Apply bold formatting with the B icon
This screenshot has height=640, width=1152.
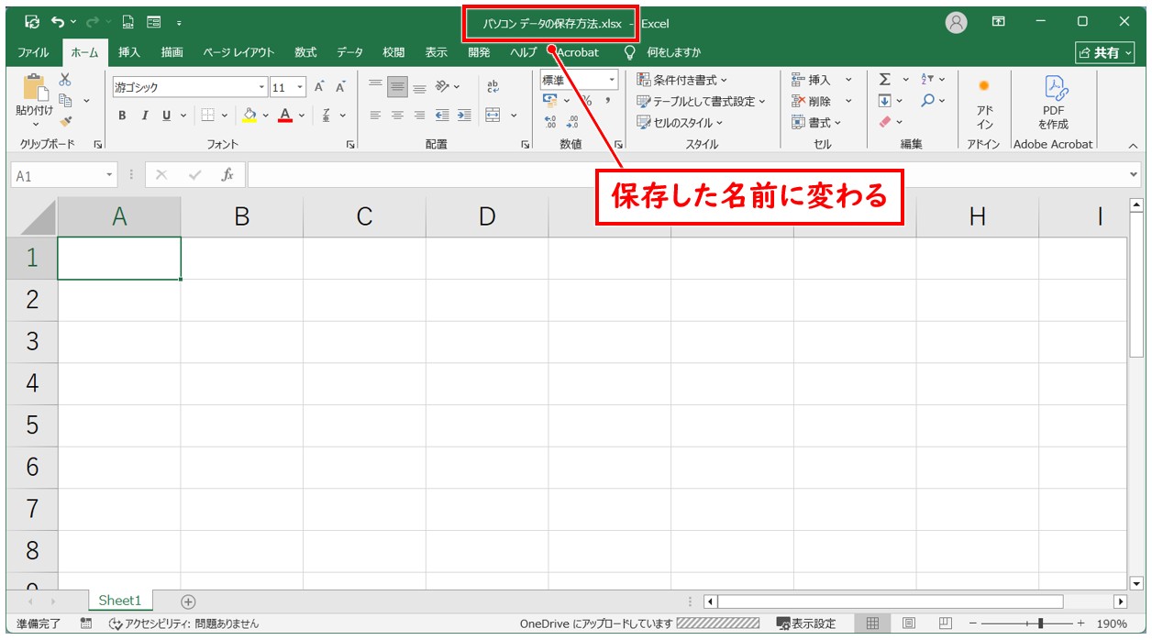point(120,116)
